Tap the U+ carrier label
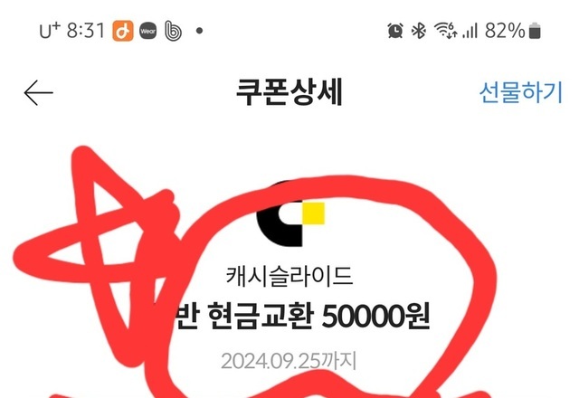 [50, 30]
